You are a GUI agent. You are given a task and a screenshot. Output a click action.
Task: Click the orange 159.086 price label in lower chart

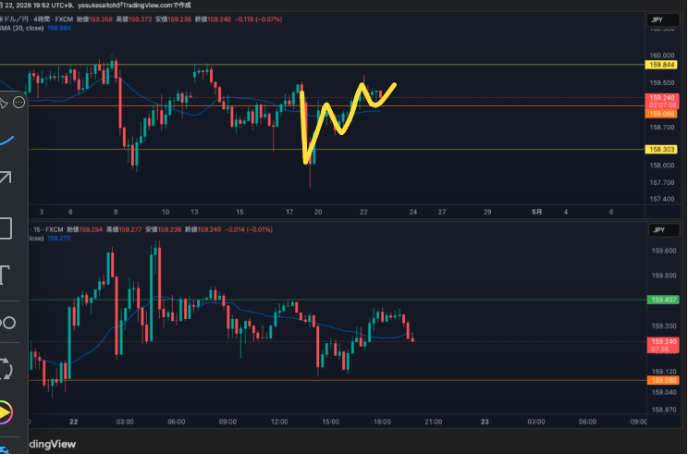pyautogui.click(x=662, y=380)
